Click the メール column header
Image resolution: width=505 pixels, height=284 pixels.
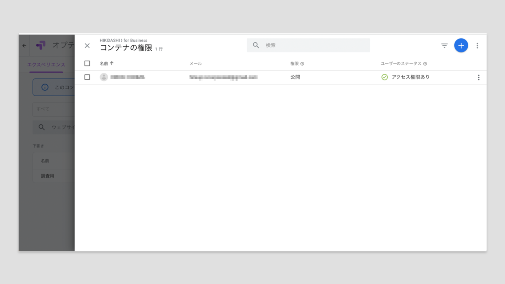196,64
